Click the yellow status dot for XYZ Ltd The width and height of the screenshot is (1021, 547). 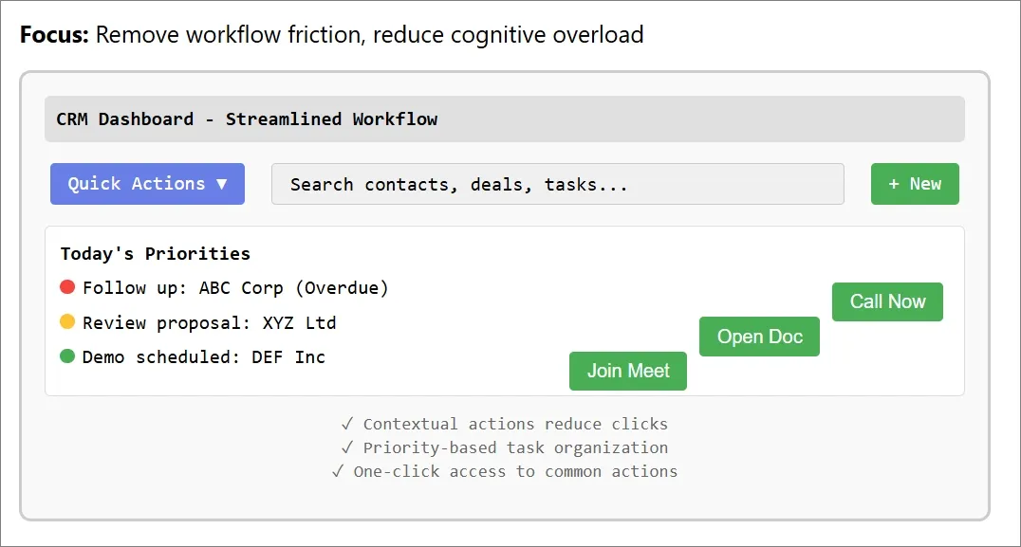click(67, 321)
